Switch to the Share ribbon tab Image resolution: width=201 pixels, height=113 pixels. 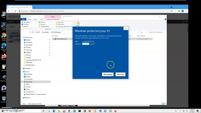coord(35,19)
